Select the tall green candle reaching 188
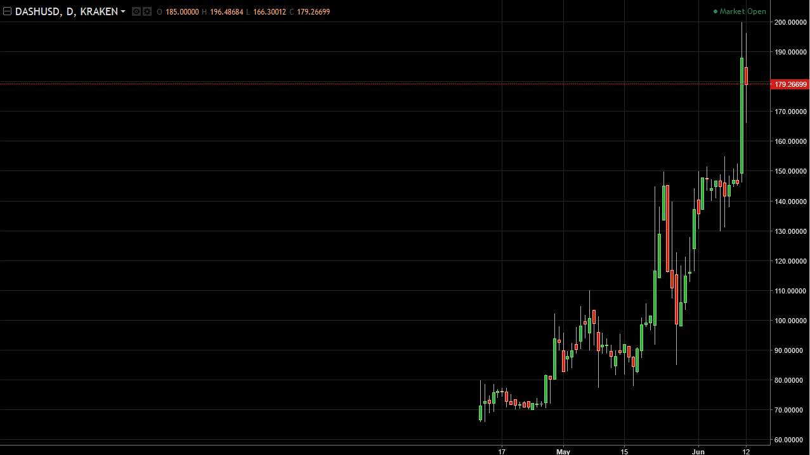The height and width of the screenshot is (455, 810). pyautogui.click(x=741, y=116)
